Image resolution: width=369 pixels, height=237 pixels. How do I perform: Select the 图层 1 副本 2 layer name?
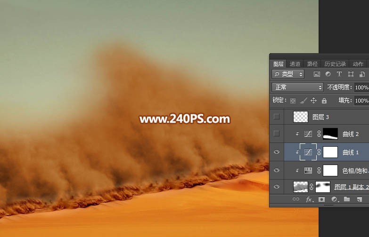click(352, 187)
